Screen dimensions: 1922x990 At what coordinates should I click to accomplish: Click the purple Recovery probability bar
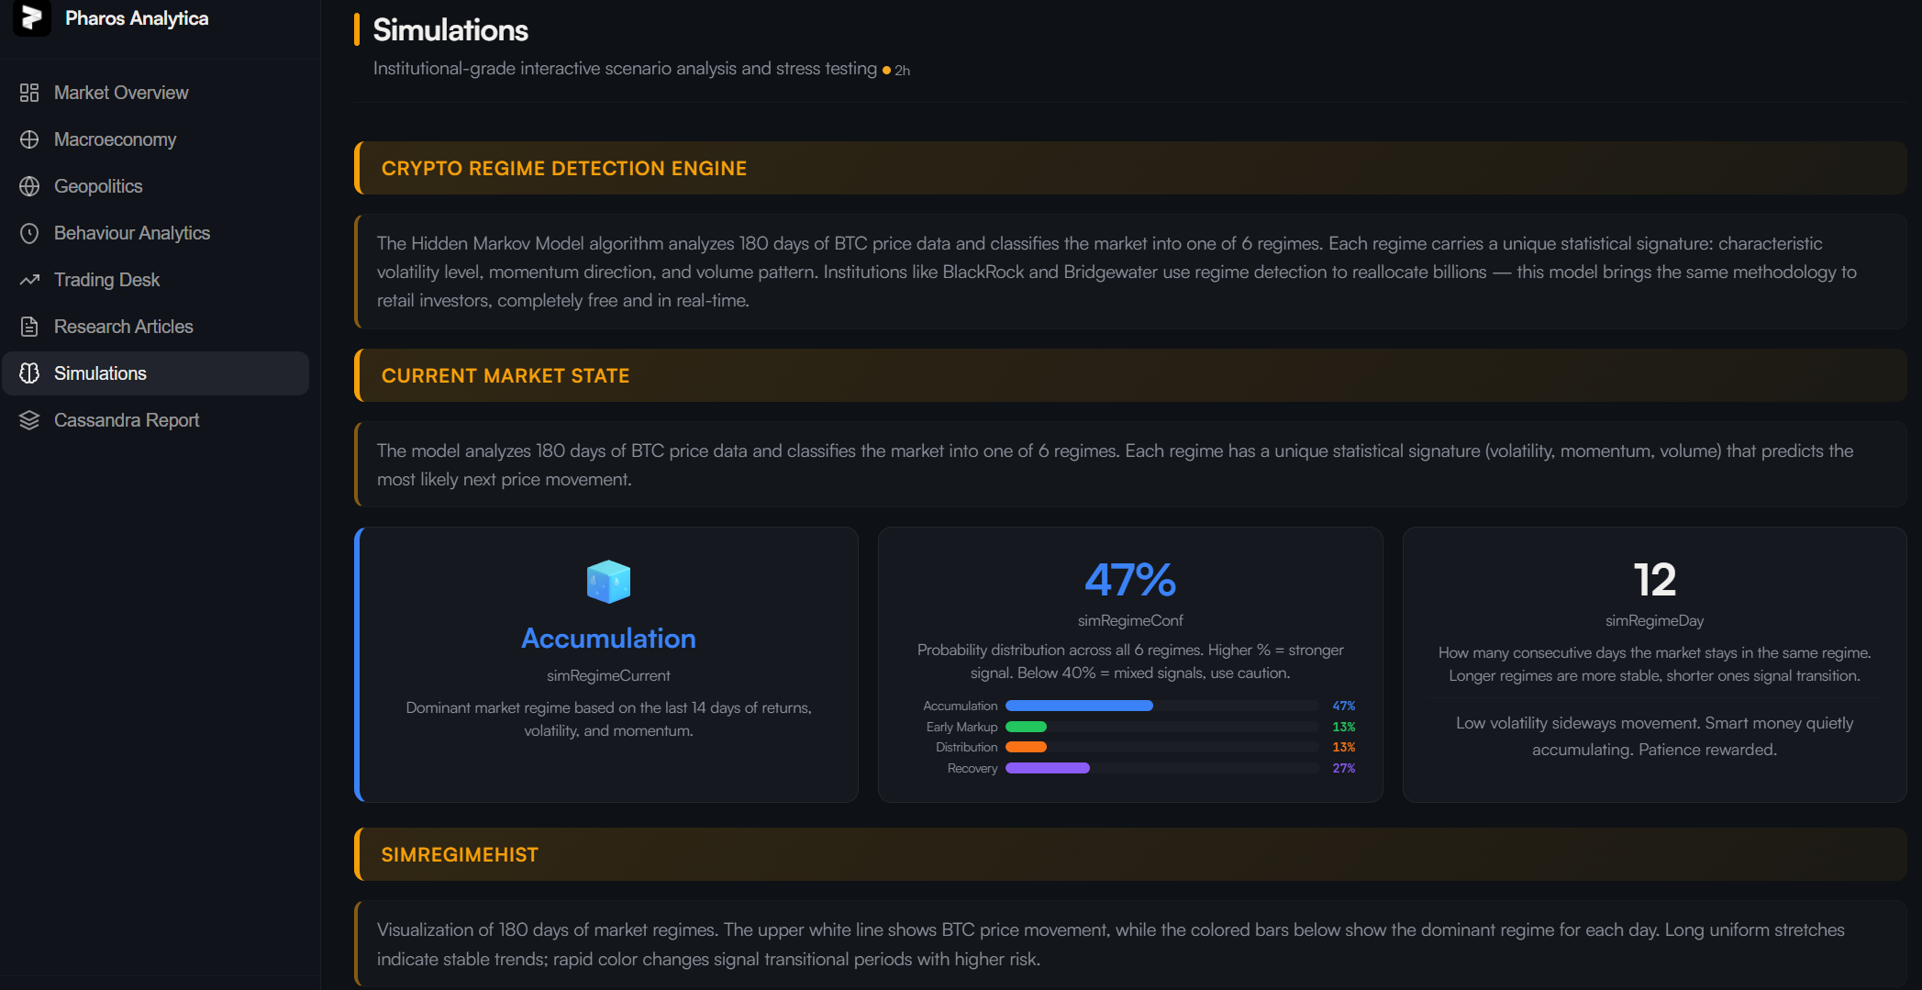coord(1048,768)
